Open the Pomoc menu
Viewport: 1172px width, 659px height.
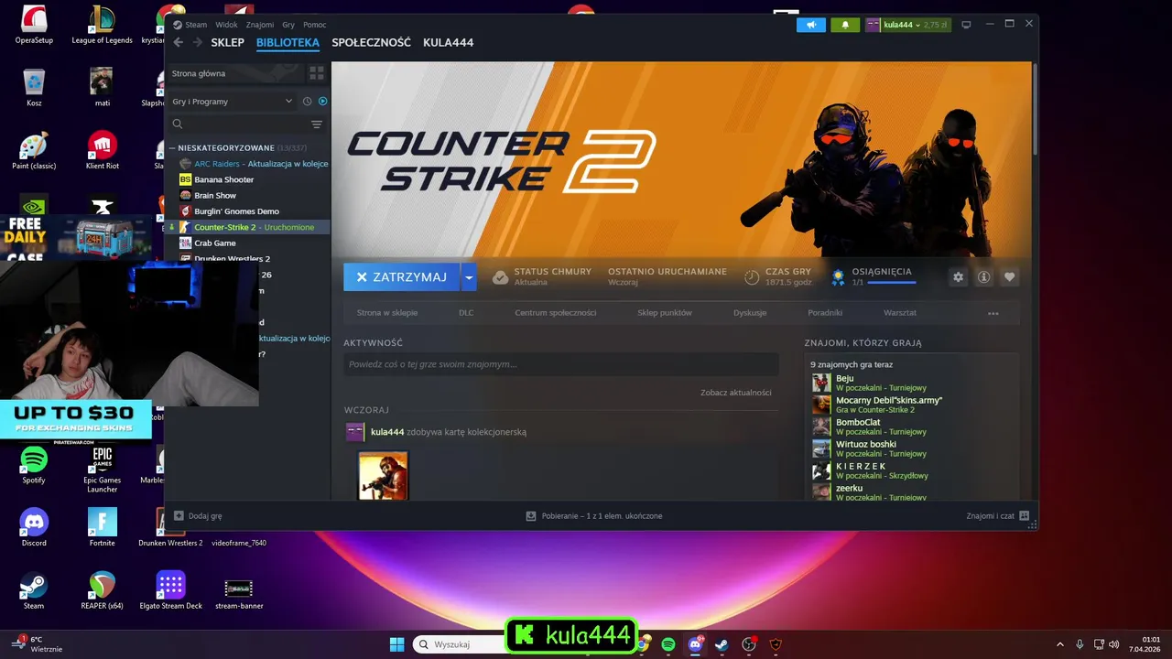[314, 25]
